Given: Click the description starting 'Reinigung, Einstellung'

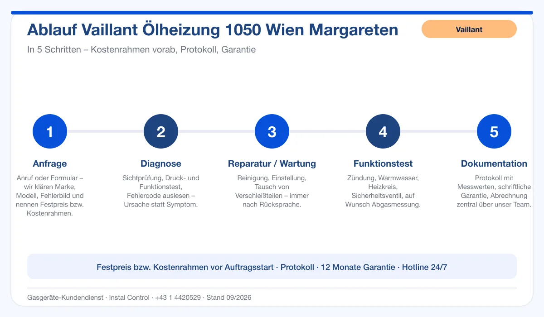Looking at the screenshot, I should (x=272, y=191).
